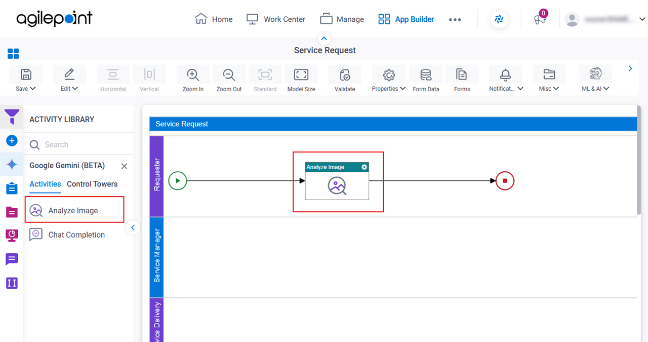Screen dimensions: 648x342
Task: Click the canvas vertical scrollbar
Action: point(639,160)
